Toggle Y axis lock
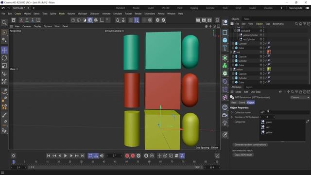This screenshot has width=311, height=175. (x=27, y=20)
